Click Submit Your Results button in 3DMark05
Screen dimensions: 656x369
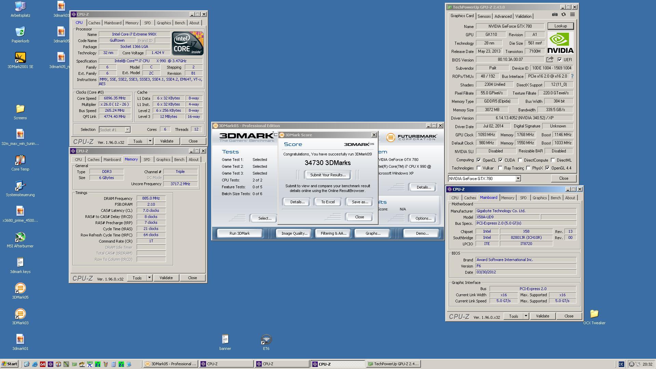tap(328, 175)
